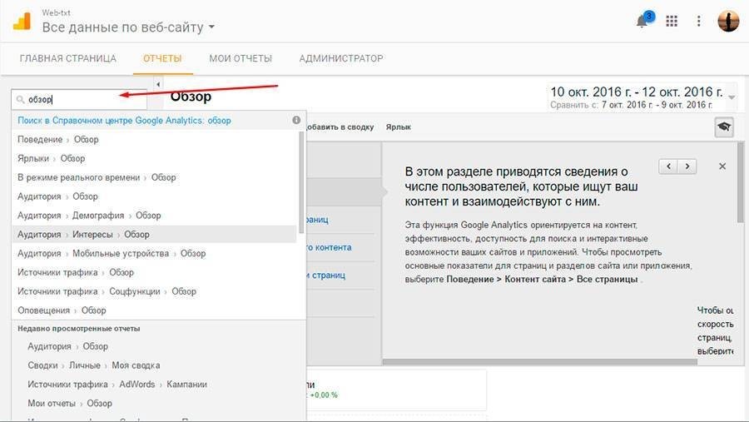
Task: Click the graduation cap education icon
Action: (724, 127)
